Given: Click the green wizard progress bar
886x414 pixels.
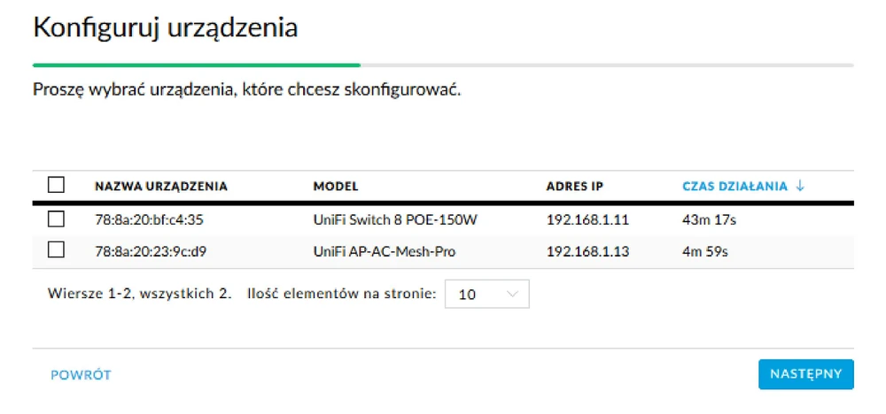Looking at the screenshot, I should (x=196, y=65).
